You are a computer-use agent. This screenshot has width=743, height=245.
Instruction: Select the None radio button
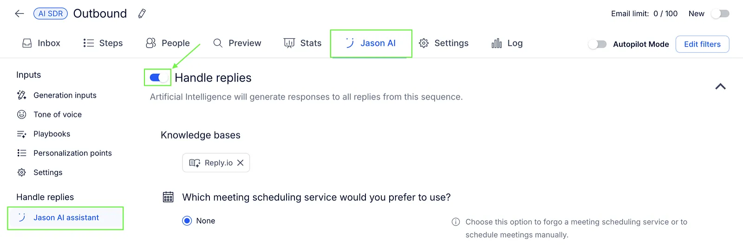[x=187, y=221]
